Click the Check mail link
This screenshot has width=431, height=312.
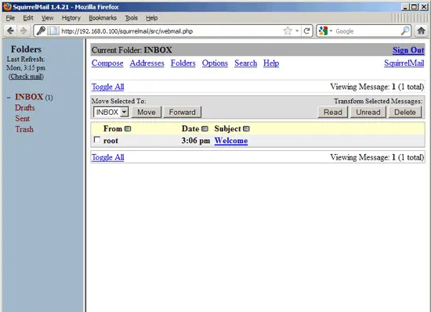click(26, 77)
